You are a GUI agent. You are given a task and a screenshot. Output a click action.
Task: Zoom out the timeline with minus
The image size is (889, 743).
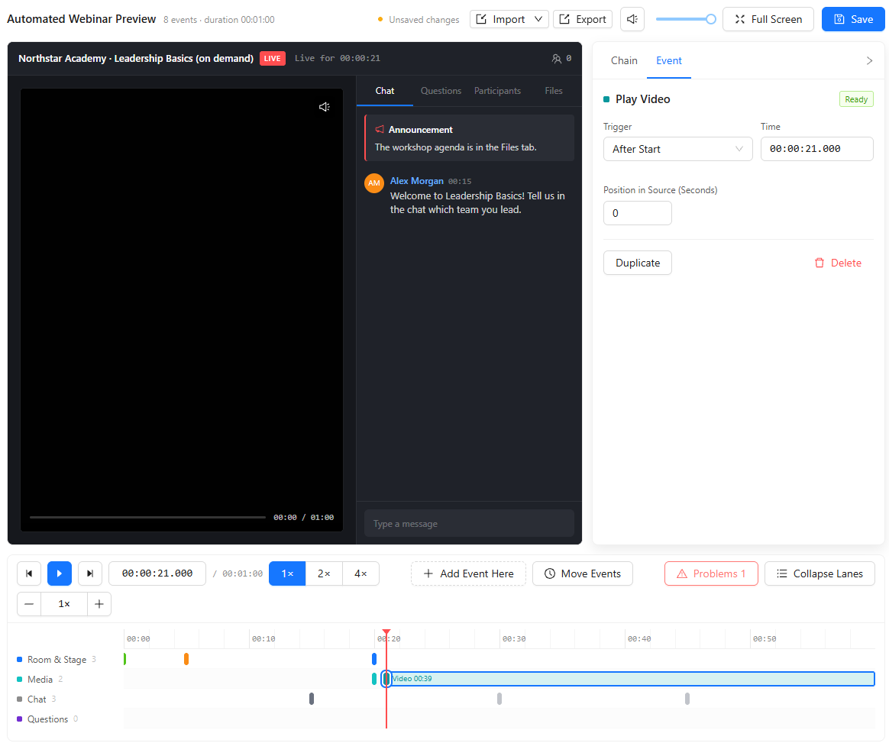pyautogui.click(x=29, y=604)
